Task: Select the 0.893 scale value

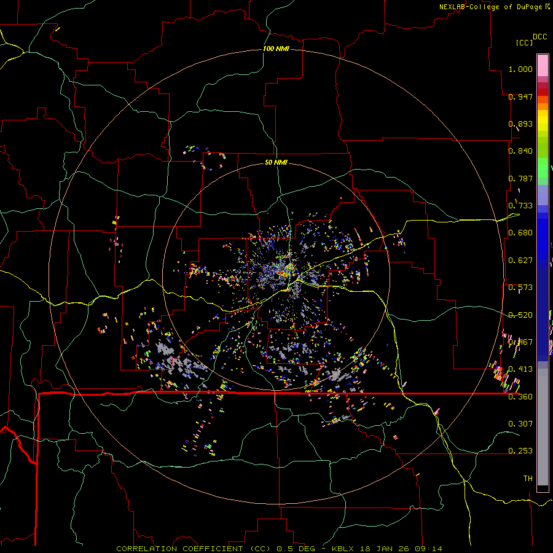Action: 520,124
